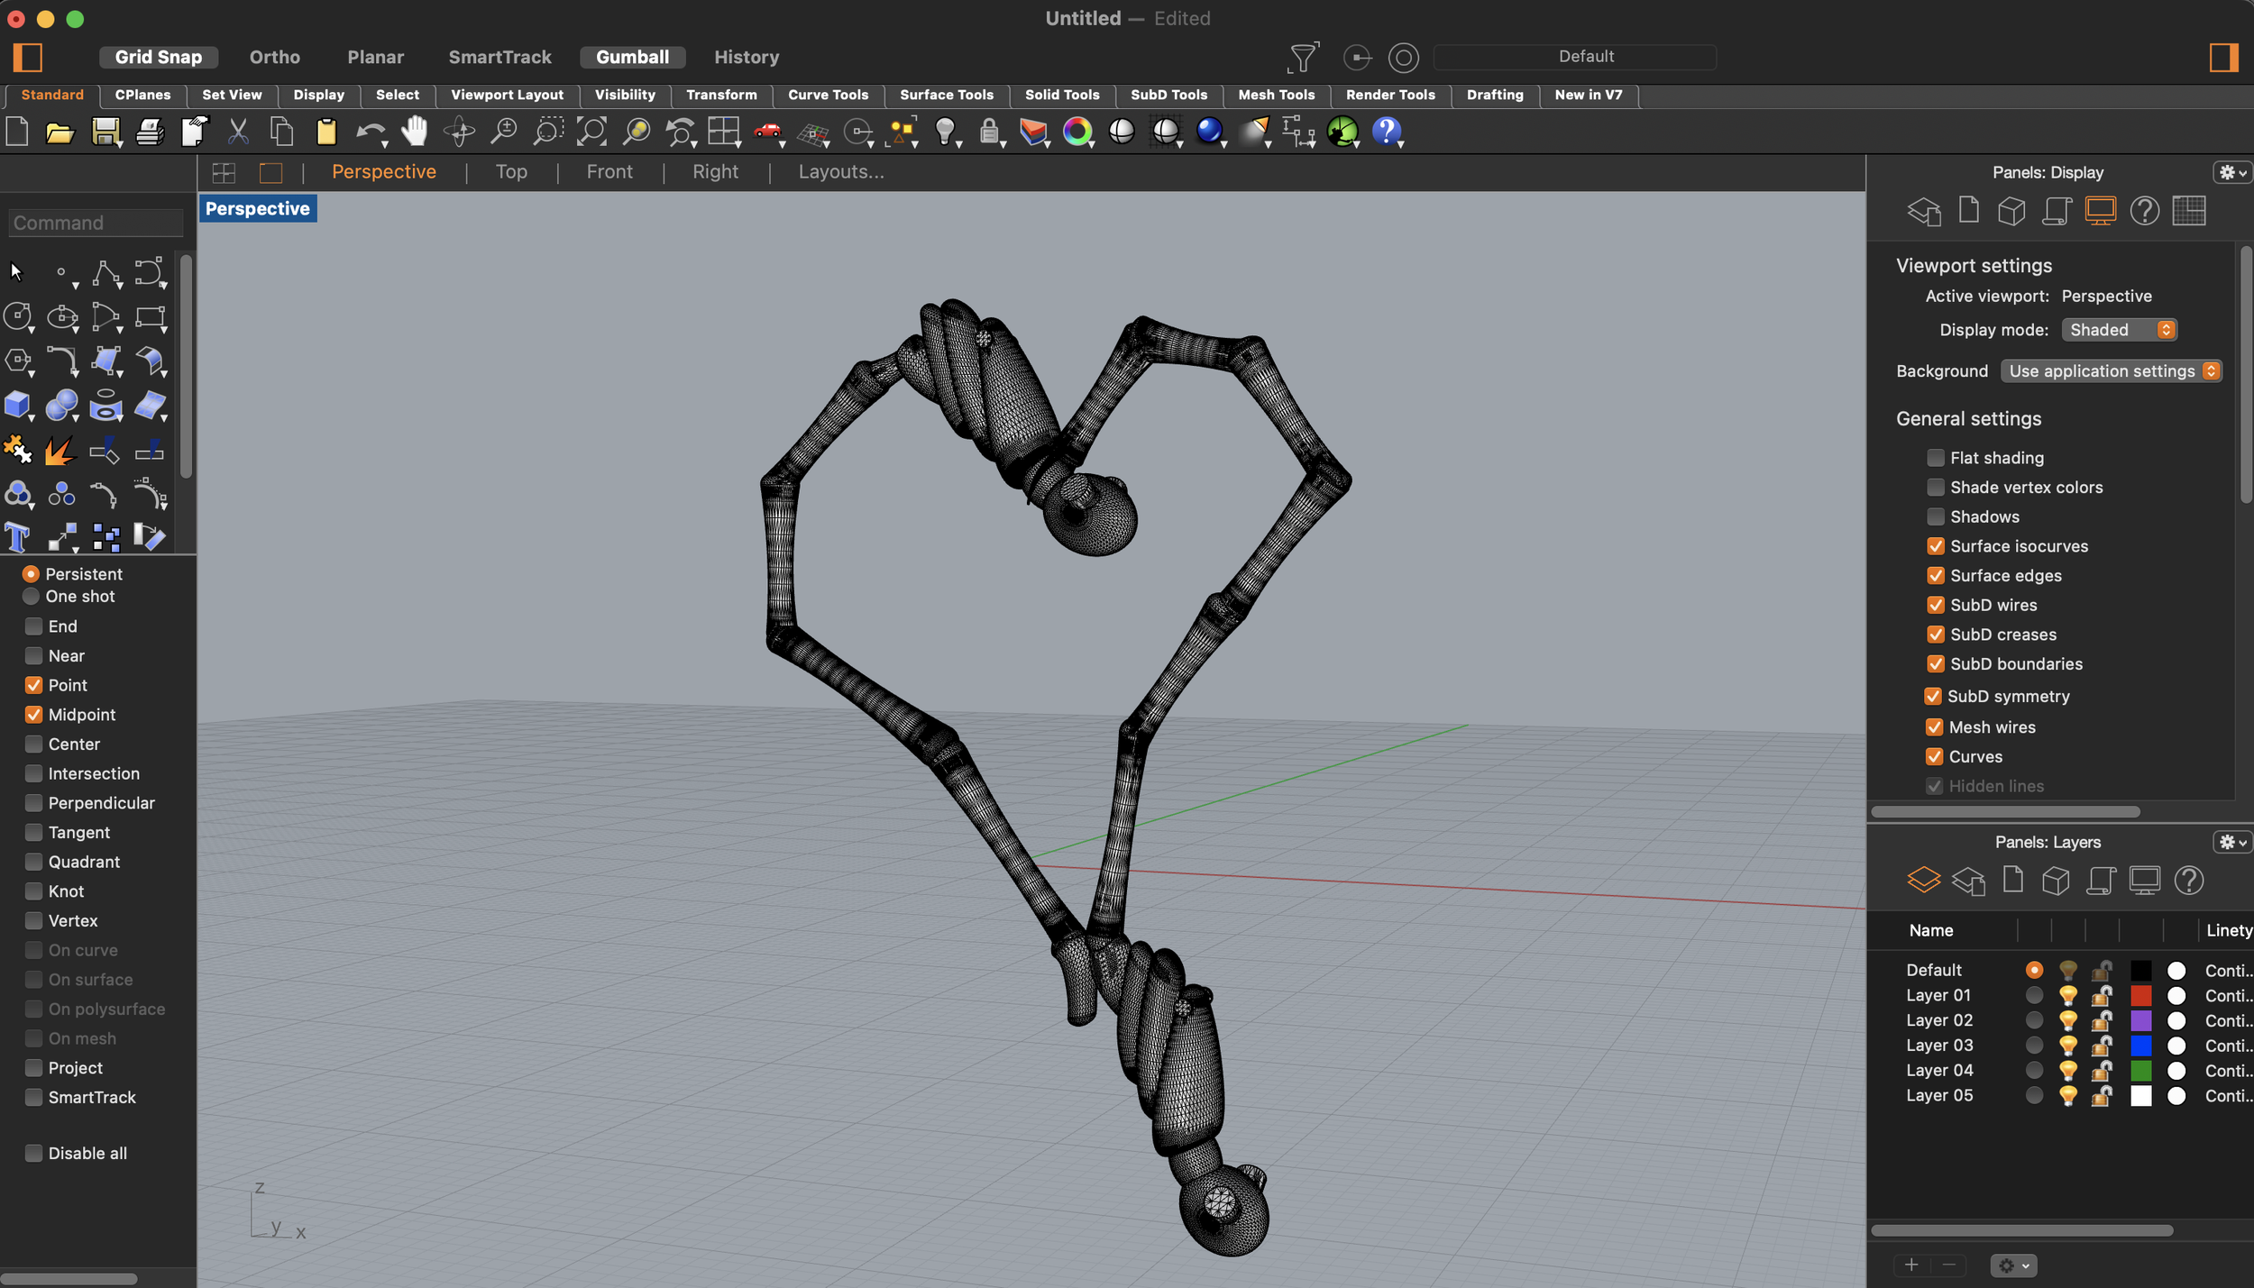
Task: Select the Polyline tool icon
Action: click(x=105, y=273)
